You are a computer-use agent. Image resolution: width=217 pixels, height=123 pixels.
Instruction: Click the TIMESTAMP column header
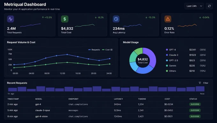pos(13,99)
